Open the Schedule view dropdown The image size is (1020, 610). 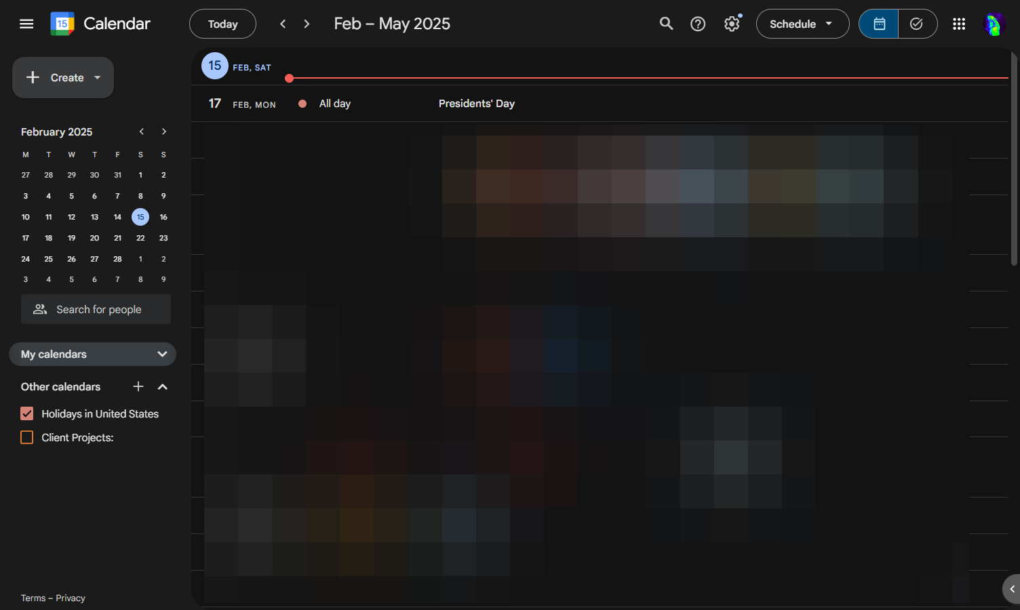[x=802, y=24]
